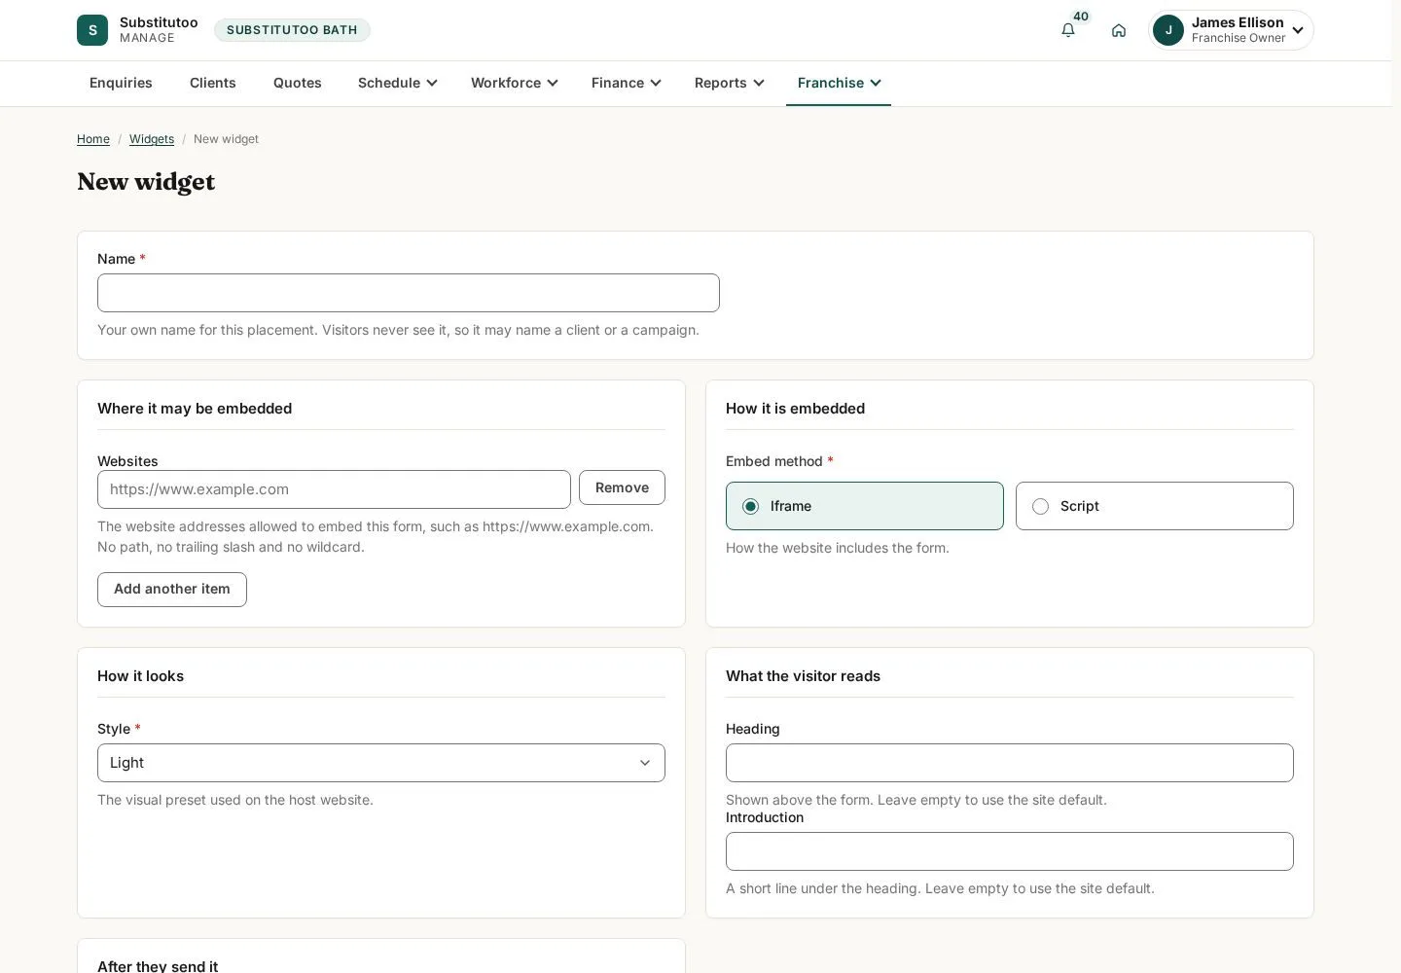Click the Substitutoo Bath badge

(x=292, y=30)
